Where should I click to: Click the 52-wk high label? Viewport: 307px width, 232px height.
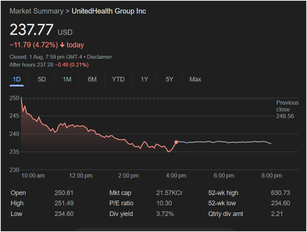[223, 193]
